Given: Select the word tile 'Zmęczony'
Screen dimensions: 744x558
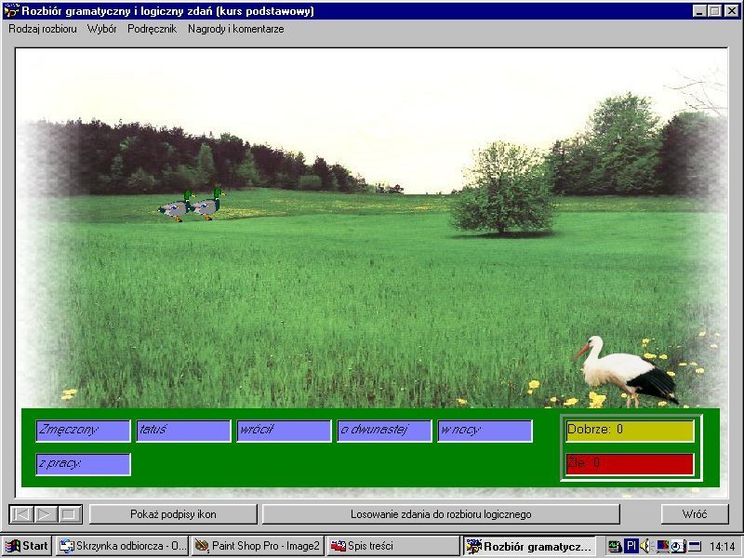Looking at the screenshot, I should click(x=83, y=431).
